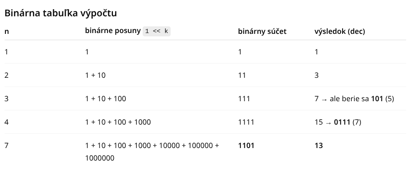Image resolution: width=412 pixels, height=184 pixels.
Task: Click binary sum '11' in row two
Action: (242, 75)
